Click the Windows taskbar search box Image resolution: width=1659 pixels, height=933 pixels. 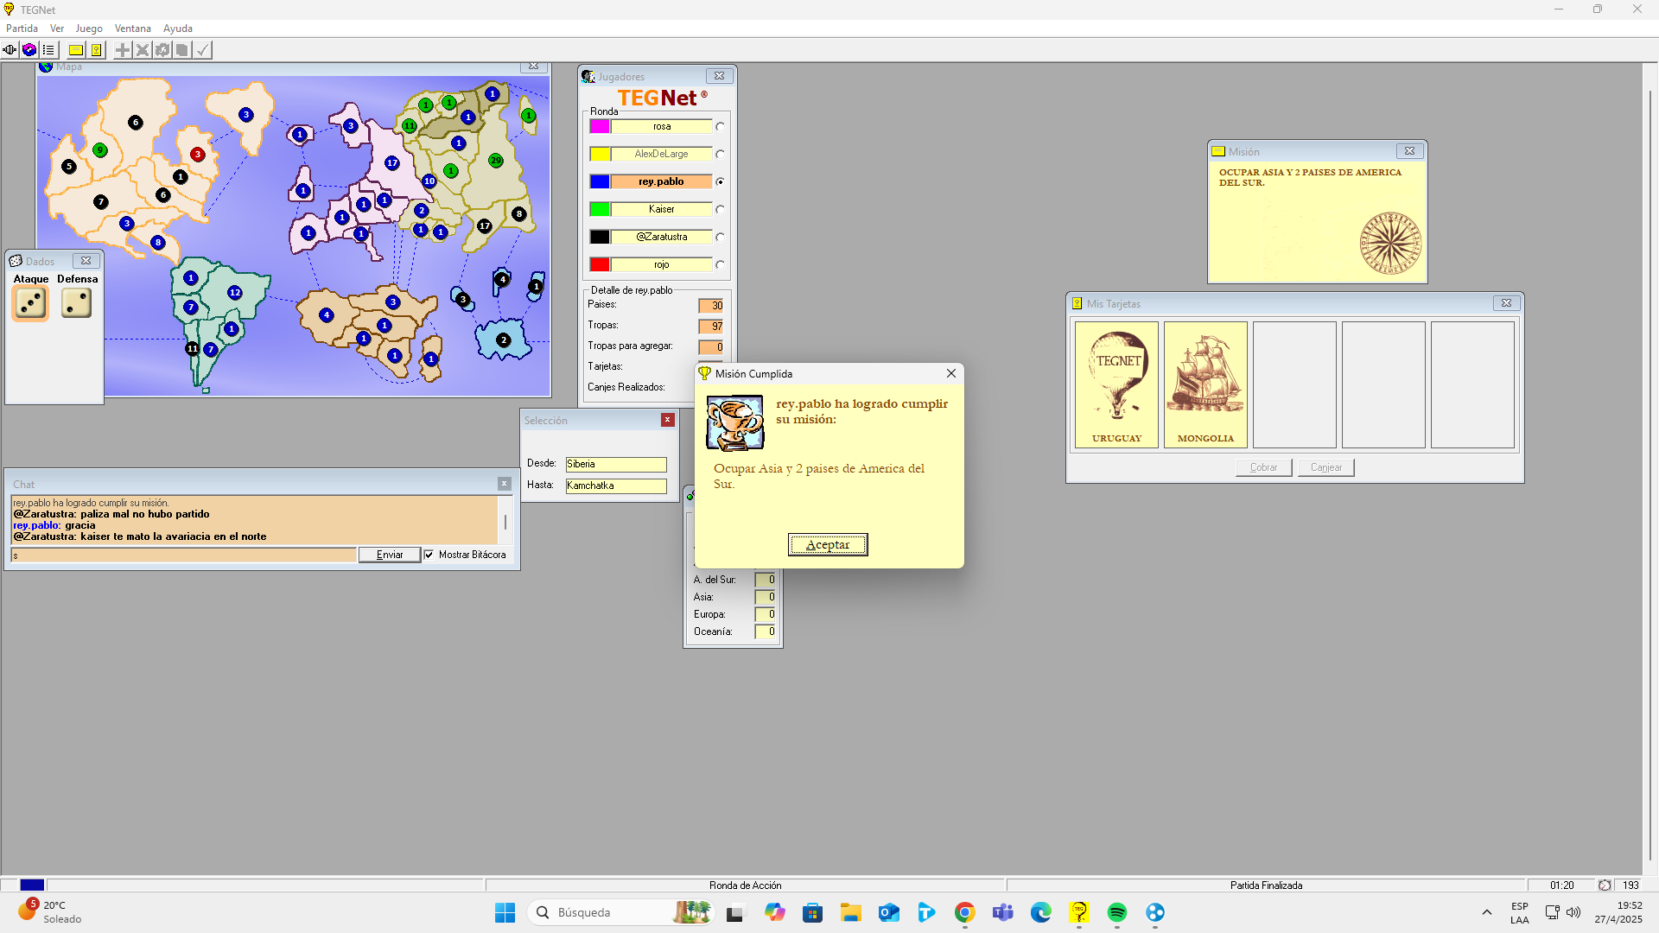[621, 912]
